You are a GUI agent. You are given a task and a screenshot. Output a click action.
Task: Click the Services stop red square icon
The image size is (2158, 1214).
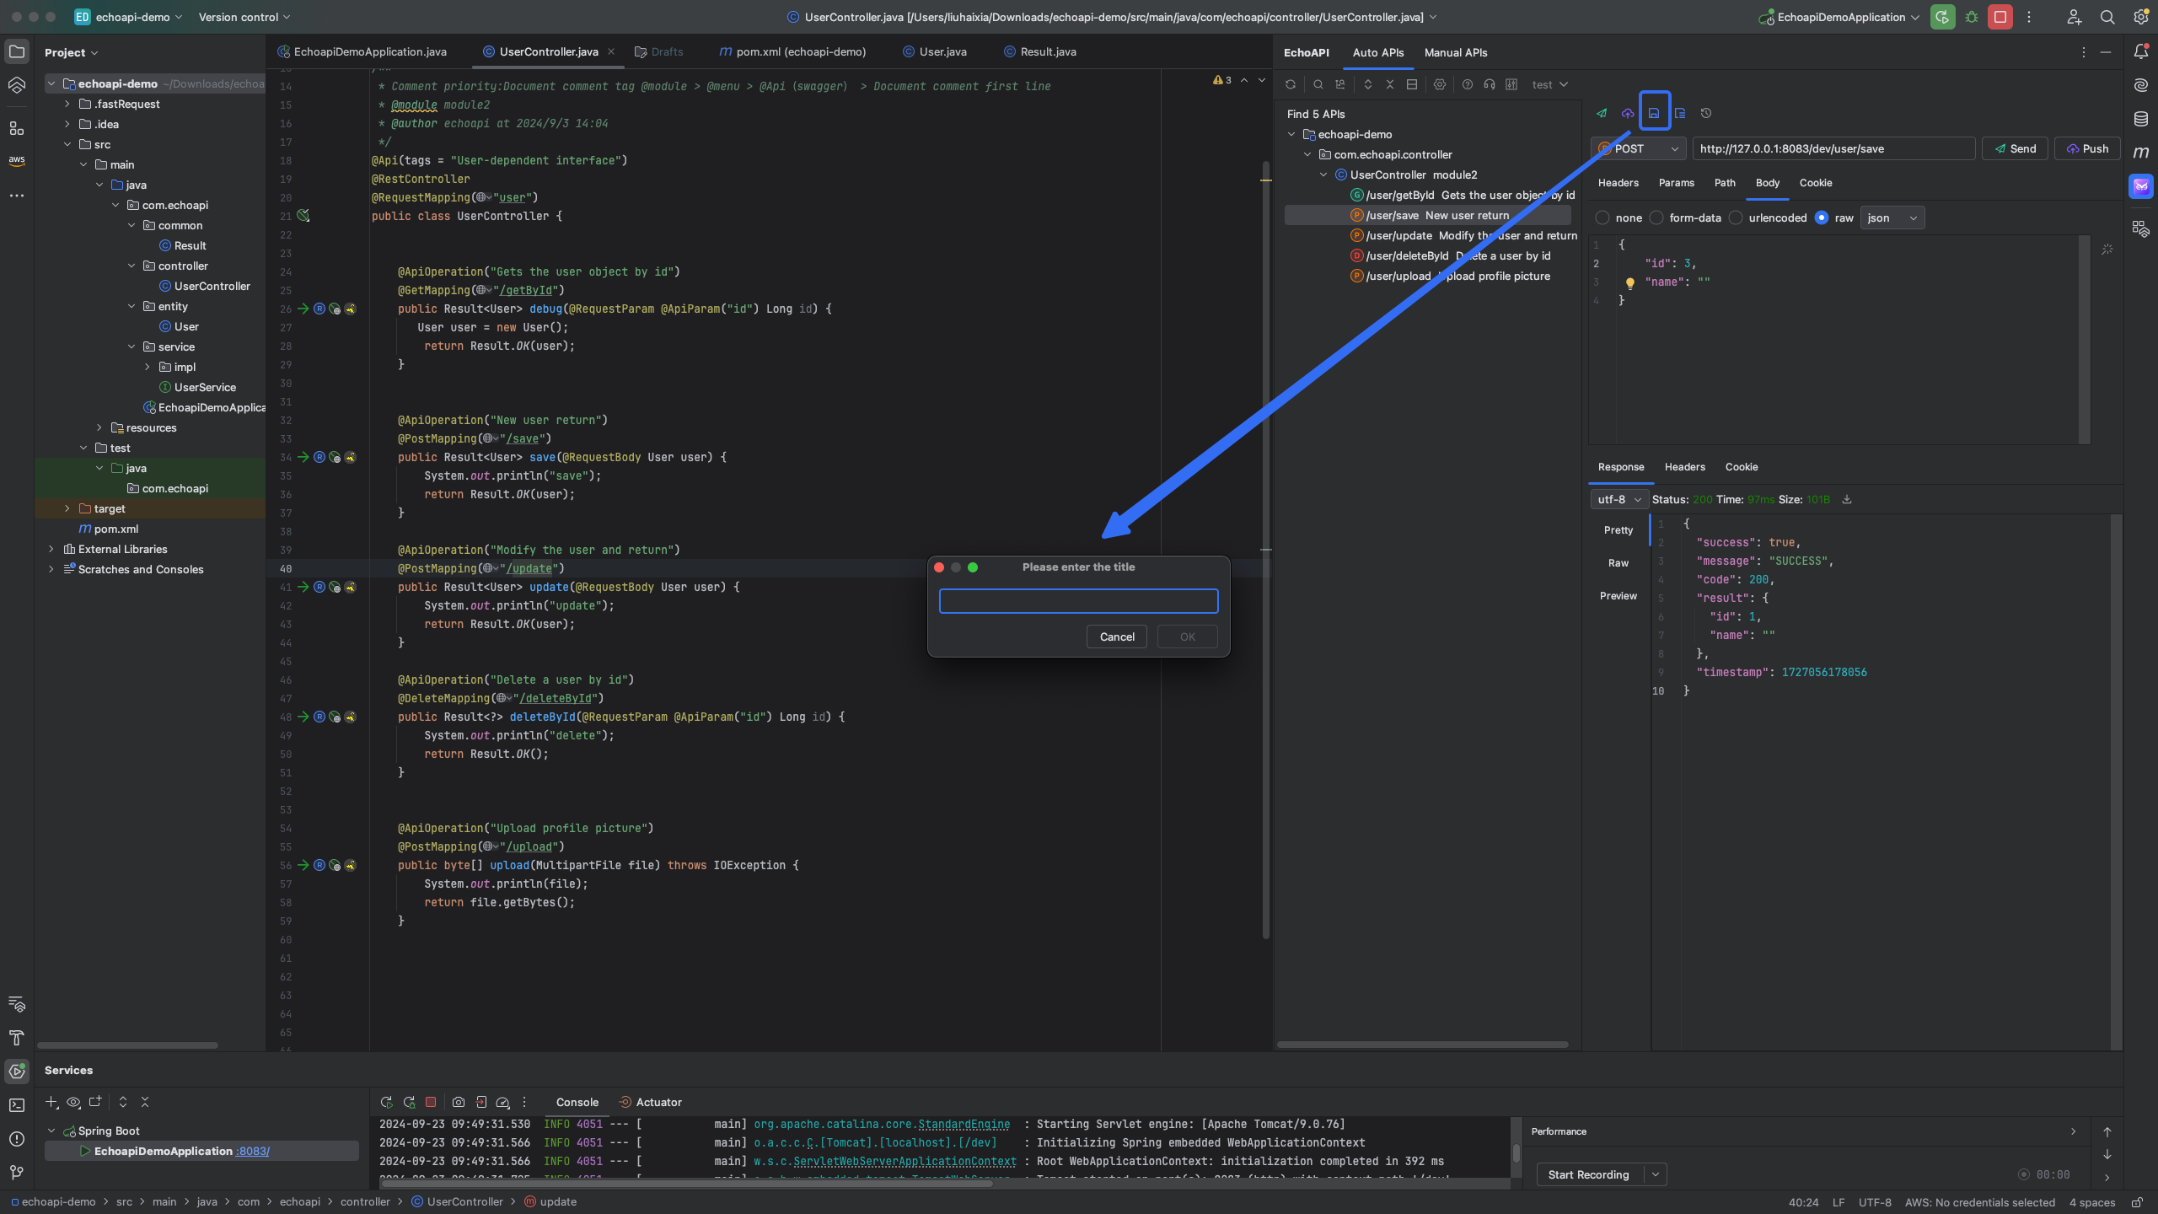[431, 1102]
